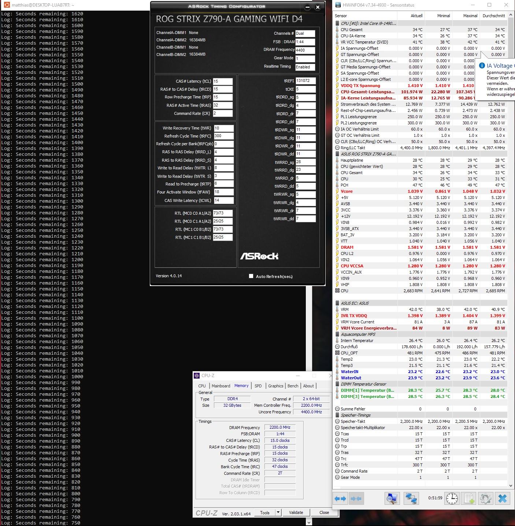Click the thermometer icon beside WaterIN
This screenshot has width=515, height=526.
pyautogui.click(x=337, y=372)
